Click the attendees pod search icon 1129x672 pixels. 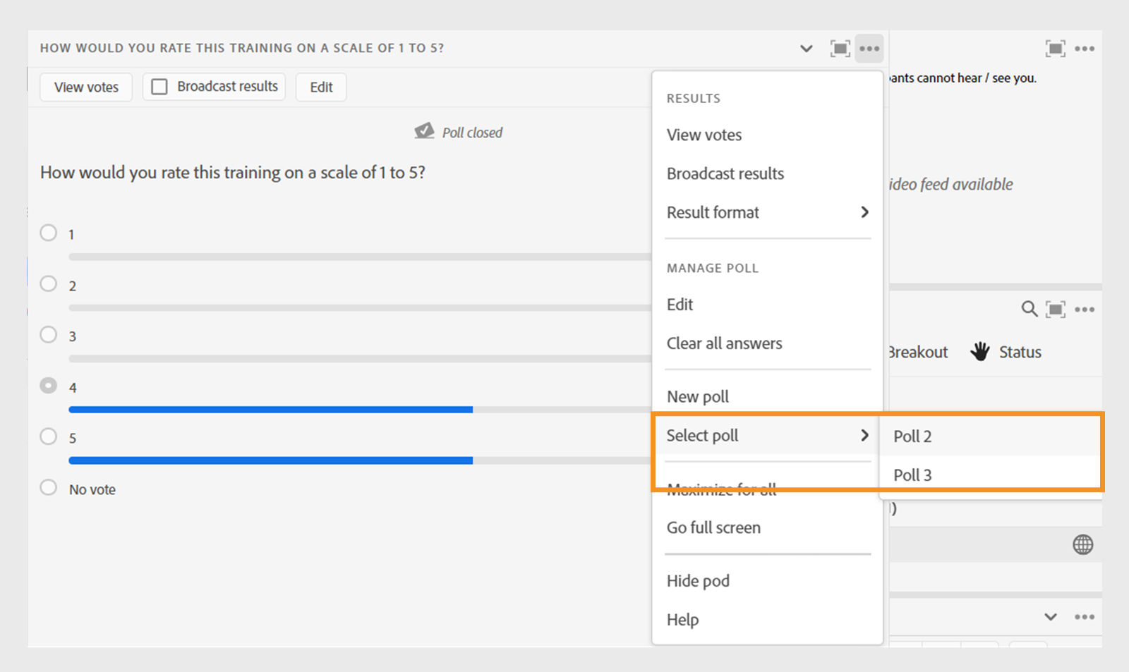1029,309
